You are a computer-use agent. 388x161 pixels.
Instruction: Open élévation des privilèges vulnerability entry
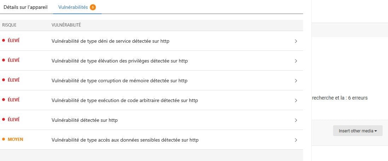[x=120, y=61]
